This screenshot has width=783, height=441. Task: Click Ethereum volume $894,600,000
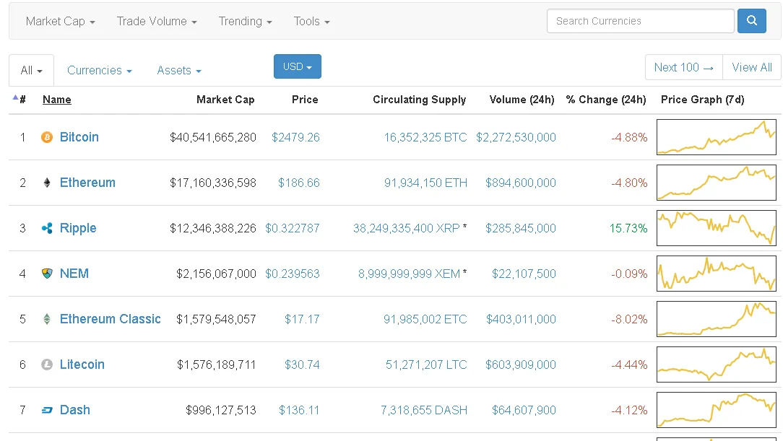click(520, 183)
